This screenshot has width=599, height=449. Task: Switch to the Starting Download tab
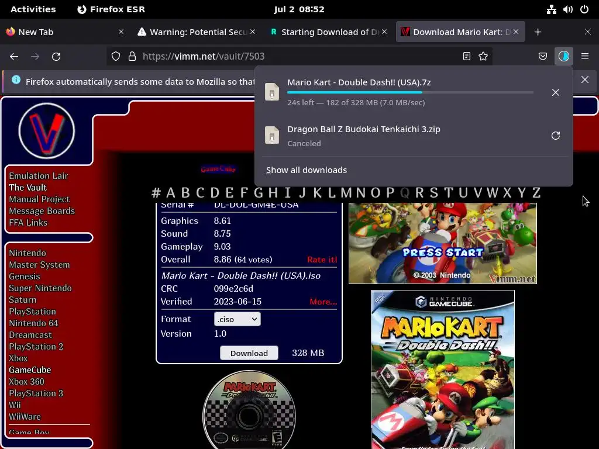click(x=329, y=32)
